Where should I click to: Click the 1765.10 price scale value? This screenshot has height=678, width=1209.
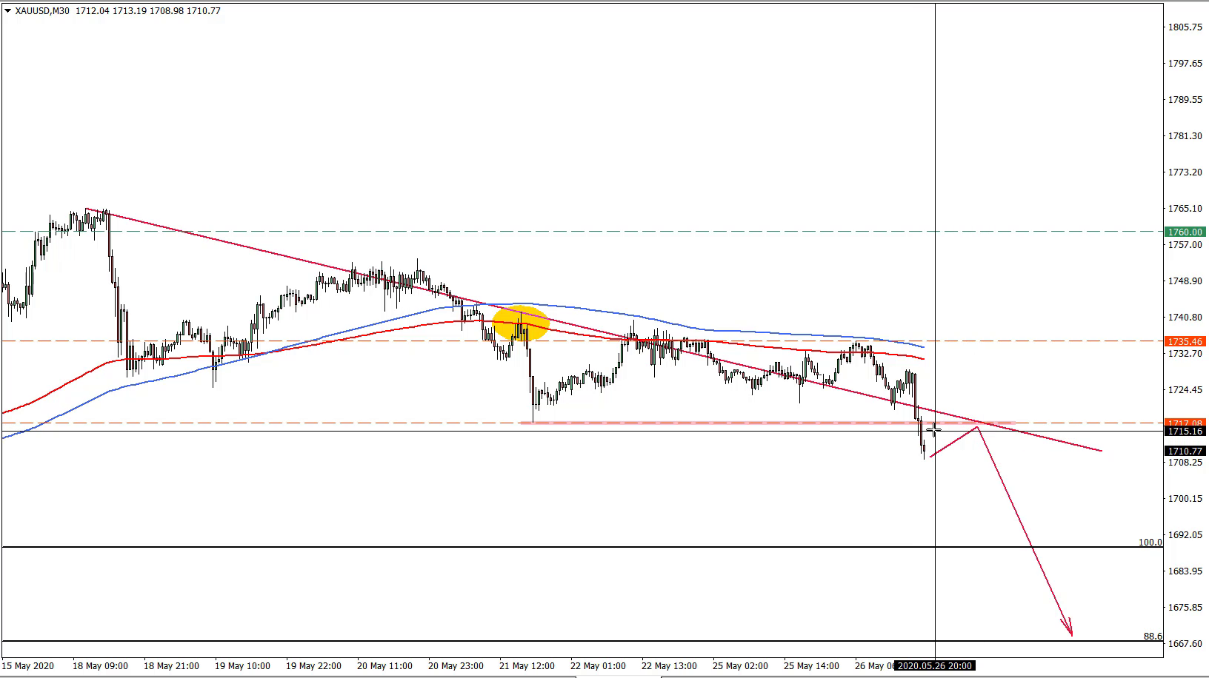coord(1185,209)
